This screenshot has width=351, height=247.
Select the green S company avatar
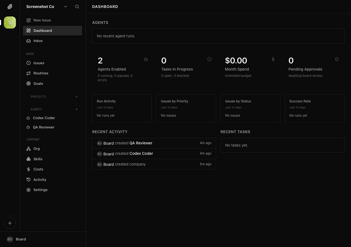[x=10, y=23]
